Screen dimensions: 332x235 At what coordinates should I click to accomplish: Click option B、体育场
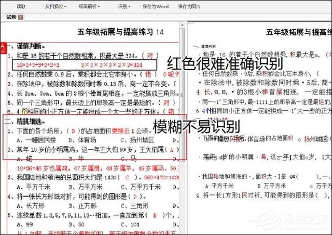pyautogui.click(x=82, y=140)
